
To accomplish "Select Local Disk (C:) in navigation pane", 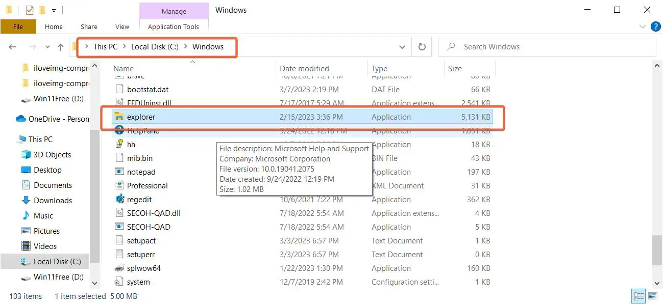I will 45,261.
